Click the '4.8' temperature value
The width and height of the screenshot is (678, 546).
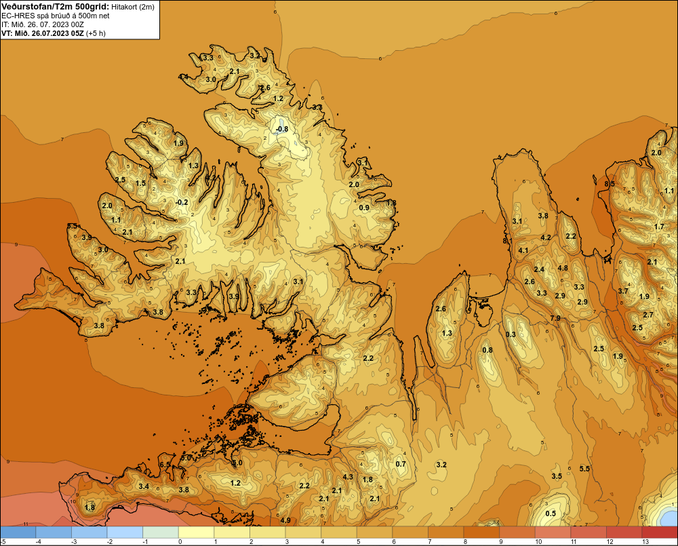[x=563, y=268]
